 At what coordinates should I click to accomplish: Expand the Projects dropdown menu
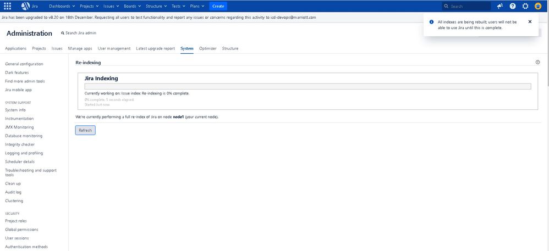coord(89,6)
